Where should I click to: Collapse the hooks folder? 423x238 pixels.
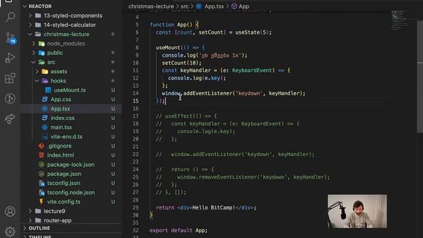[x=37, y=81]
